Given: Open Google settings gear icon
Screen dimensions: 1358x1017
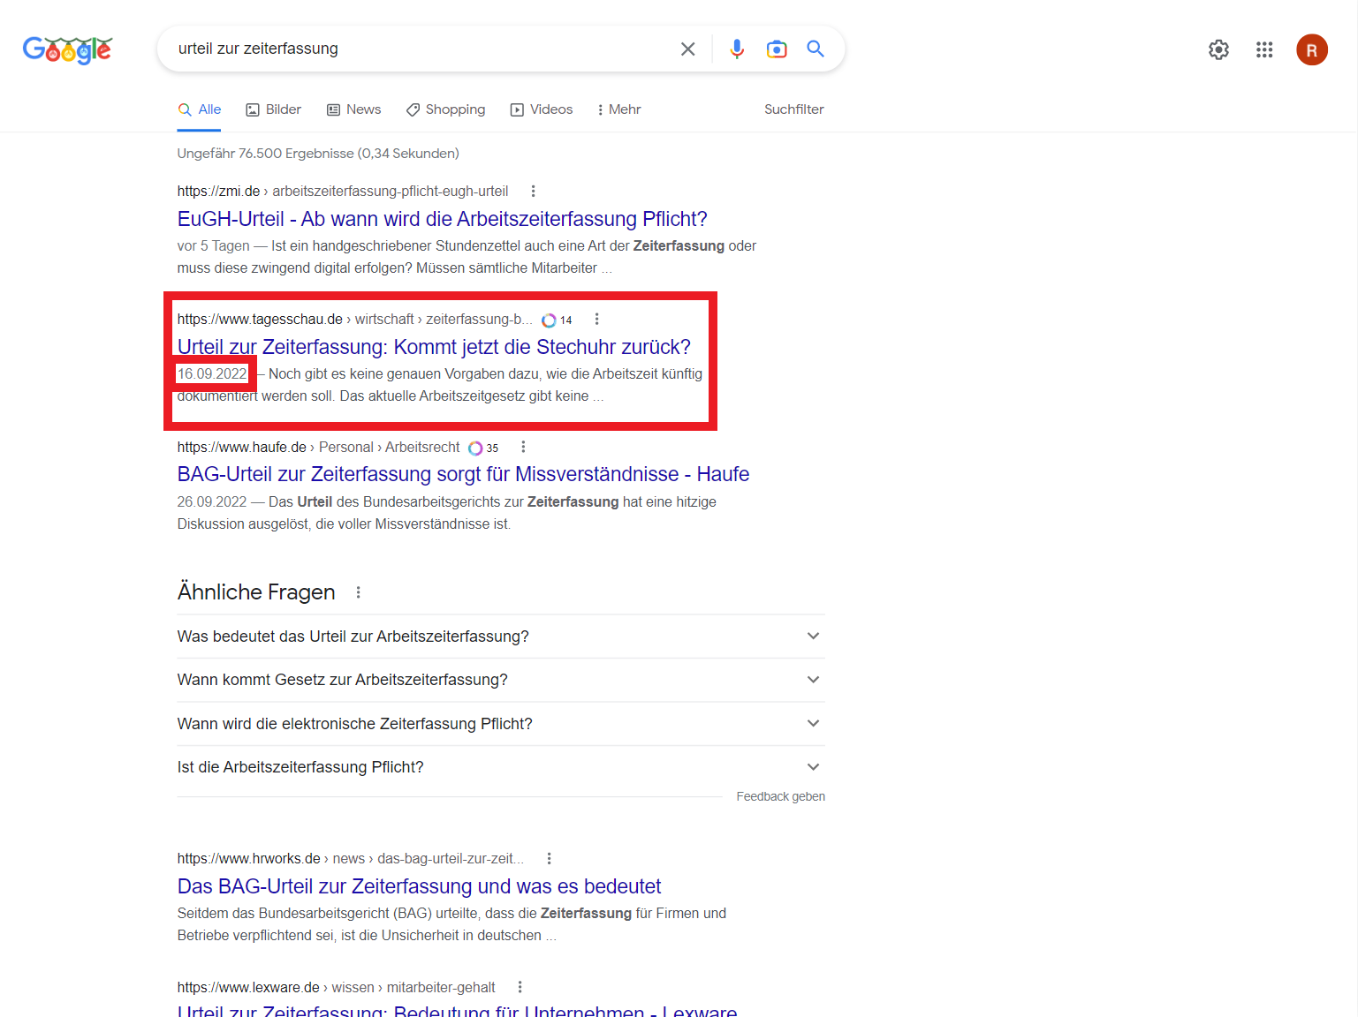Looking at the screenshot, I should pos(1218,49).
